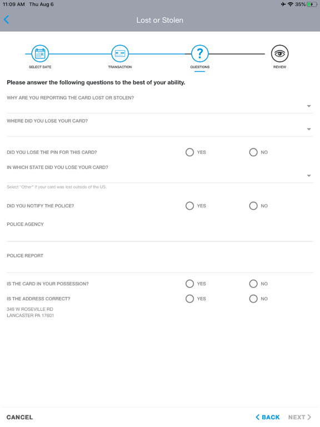Select YES for losing the PIN
The height and width of the screenshot is (427, 320).
click(x=189, y=152)
